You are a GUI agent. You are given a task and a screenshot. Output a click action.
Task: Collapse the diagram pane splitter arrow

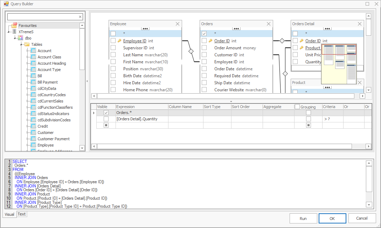click(231, 101)
